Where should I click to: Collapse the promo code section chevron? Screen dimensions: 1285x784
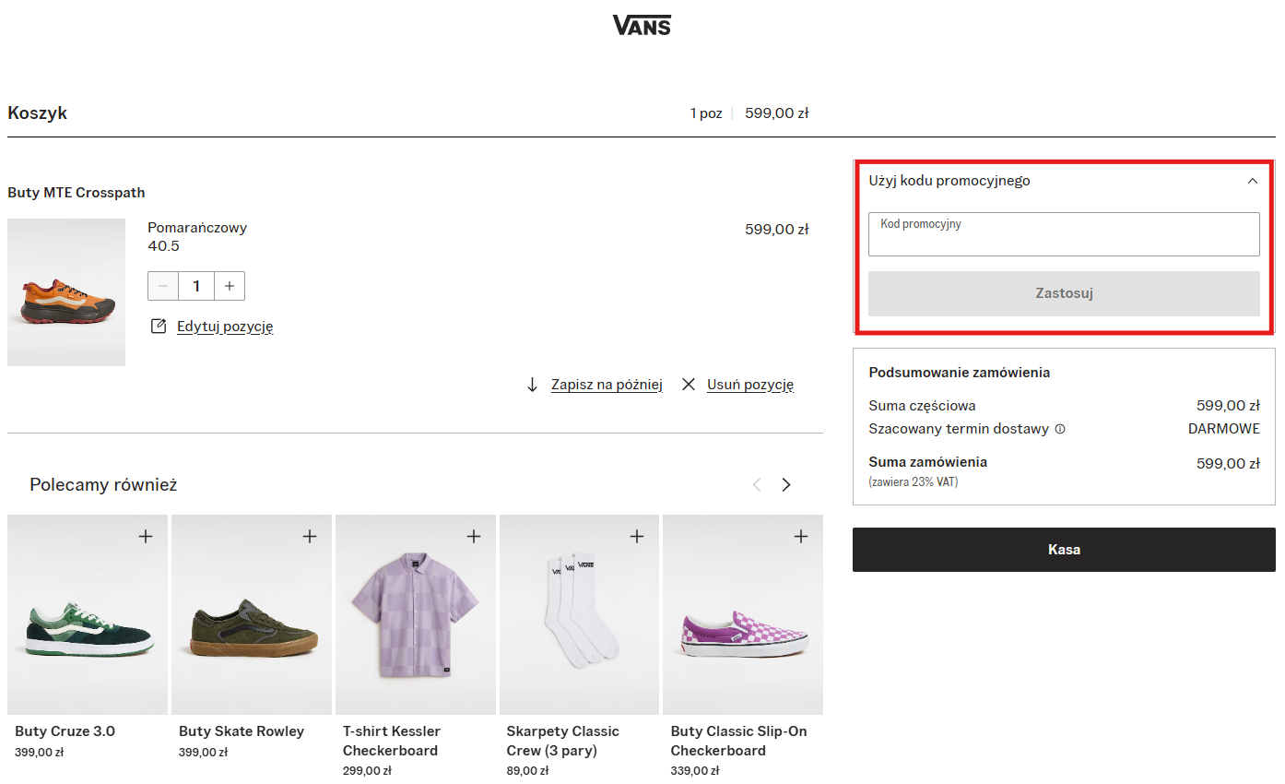tap(1252, 181)
